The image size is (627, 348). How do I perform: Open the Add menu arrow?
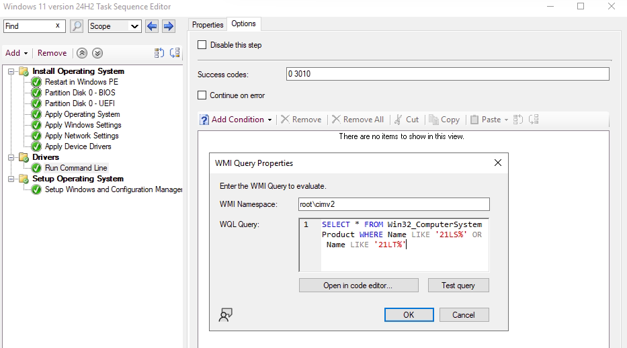pos(26,54)
